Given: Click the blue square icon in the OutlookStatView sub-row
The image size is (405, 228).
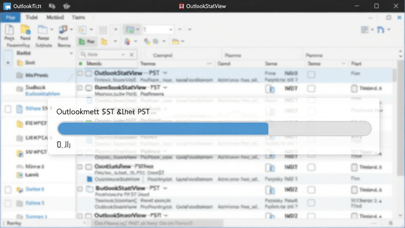Looking at the screenshot, I should [89, 179].
